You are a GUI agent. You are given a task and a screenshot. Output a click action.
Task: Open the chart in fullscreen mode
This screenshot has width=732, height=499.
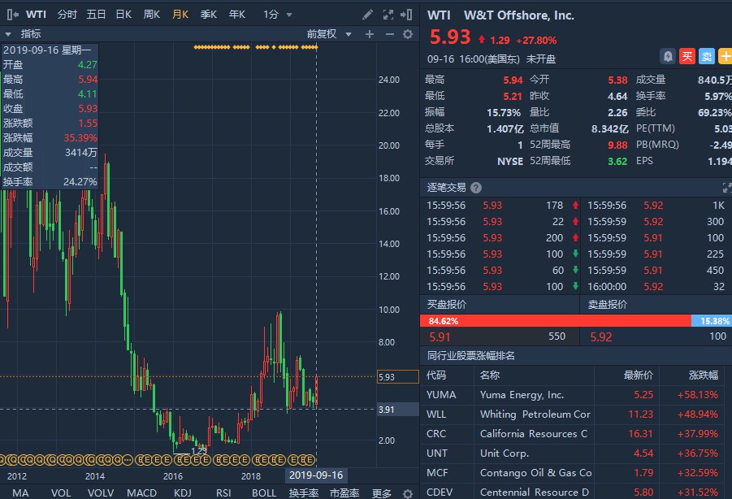click(x=388, y=15)
